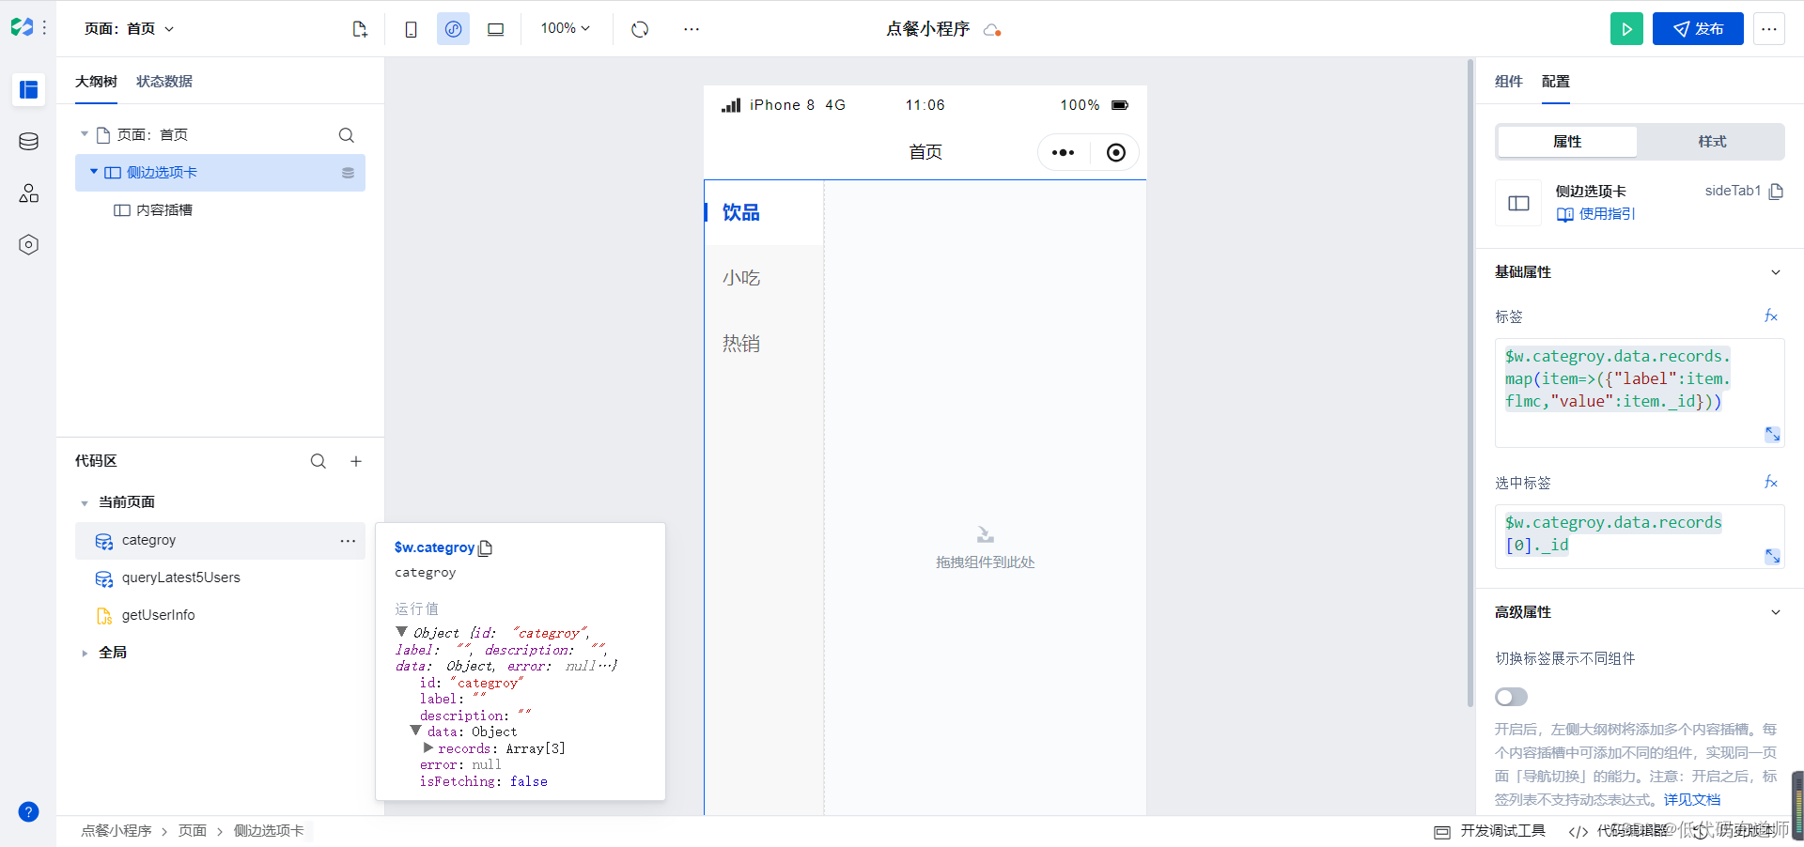The width and height of the screenshot is (1804, 847).
Task: Select the 小吃 side tab in preview
Action: (x=764, y=278)
